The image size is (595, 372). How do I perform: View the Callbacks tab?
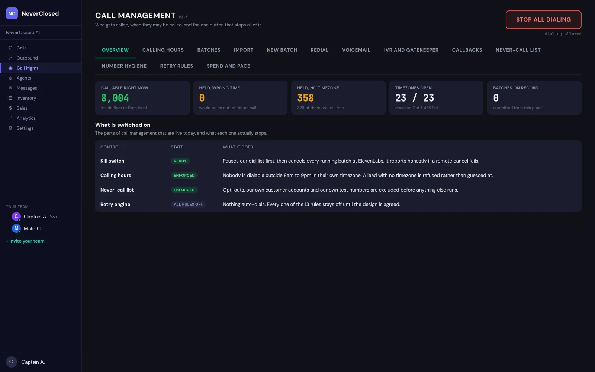click(x=467, y=50)
